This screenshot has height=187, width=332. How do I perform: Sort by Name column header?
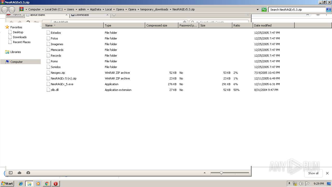tap(73, 25)
